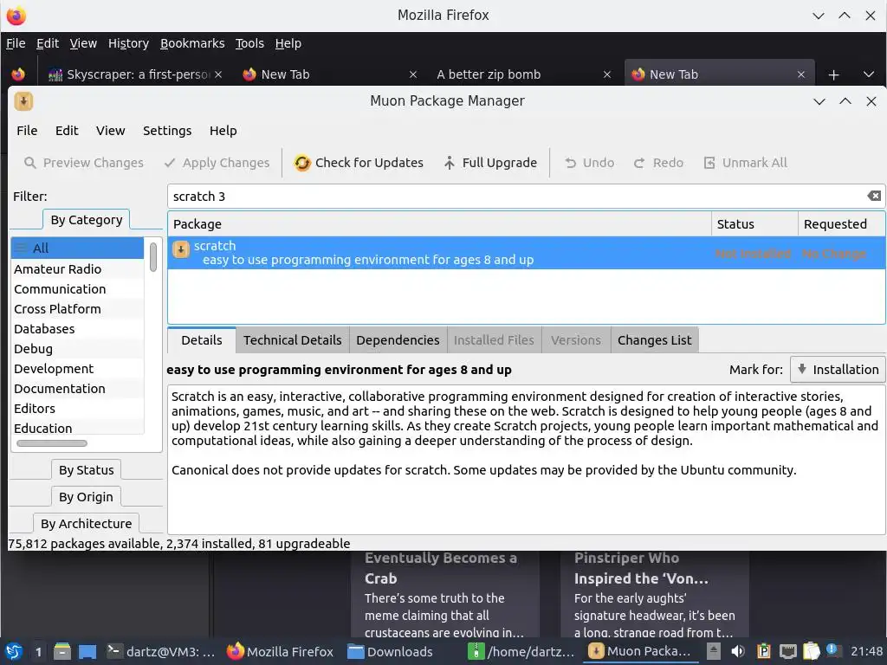Mark scratch for Installation

[838, 369]
